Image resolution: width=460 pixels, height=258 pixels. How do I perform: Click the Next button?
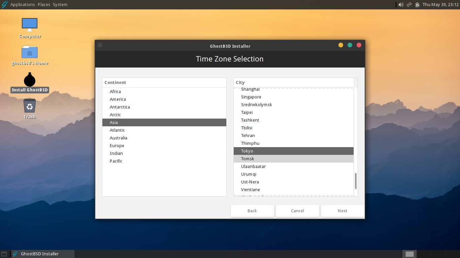point(342,211)
